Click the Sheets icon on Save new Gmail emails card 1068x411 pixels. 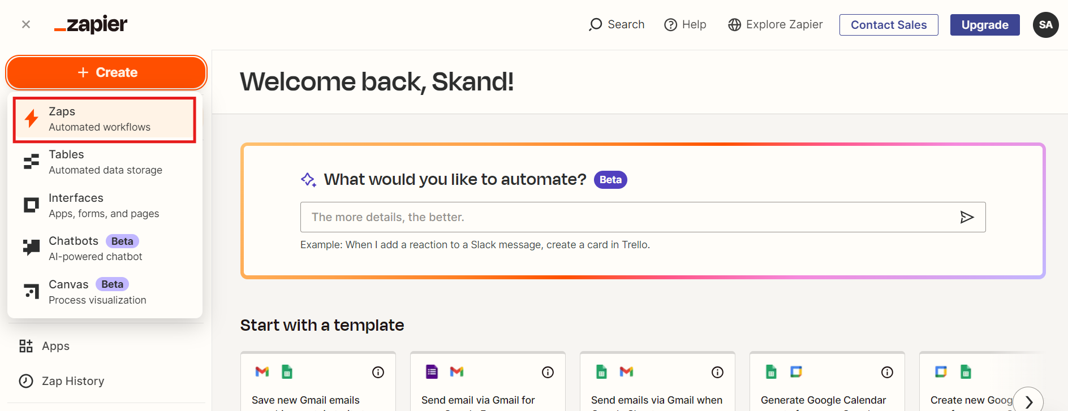[287, 371]
